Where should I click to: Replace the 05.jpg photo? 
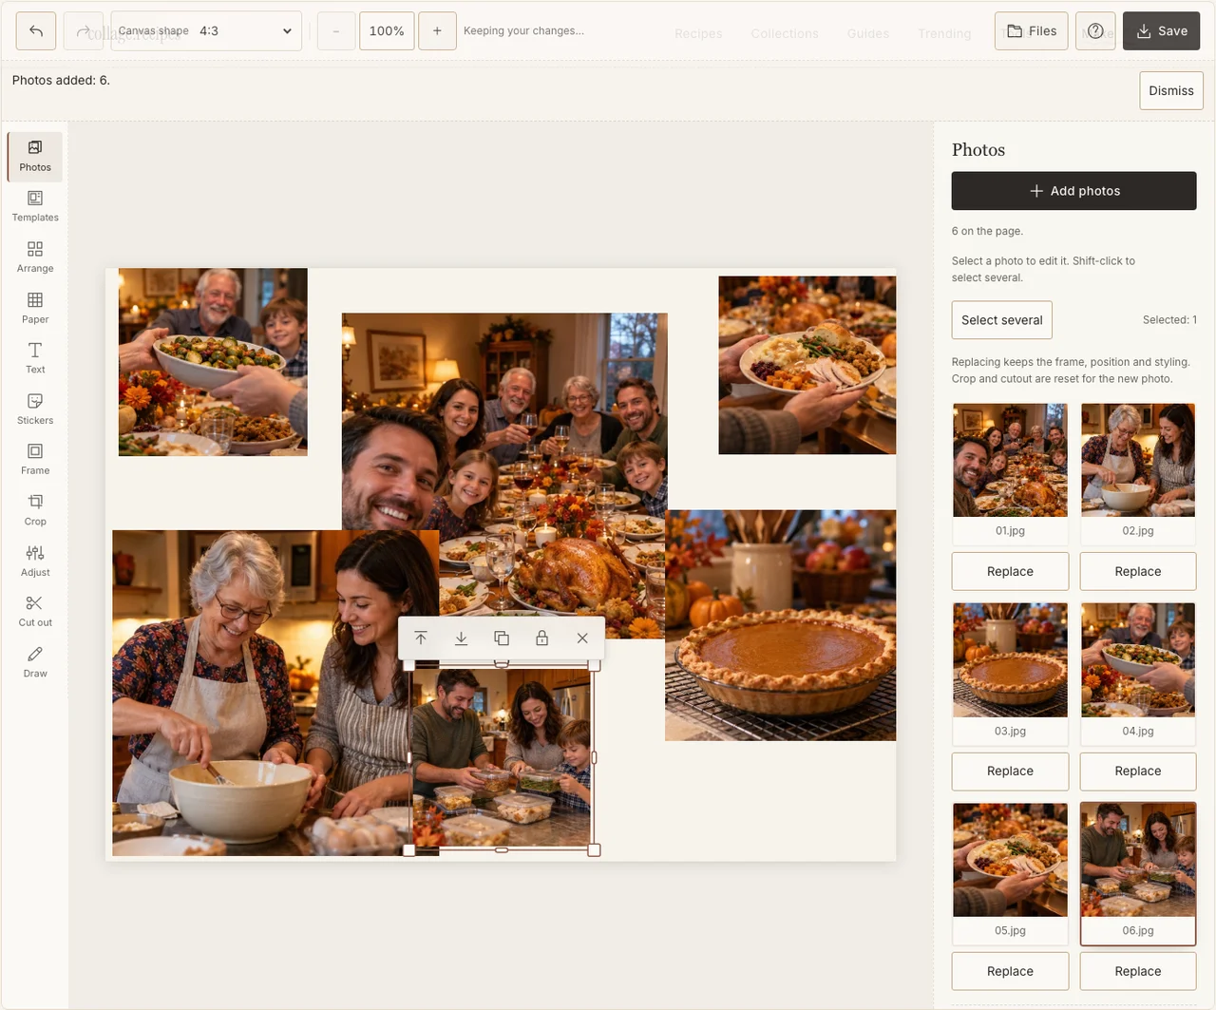pyautogui.click(x=1010, y=972)
